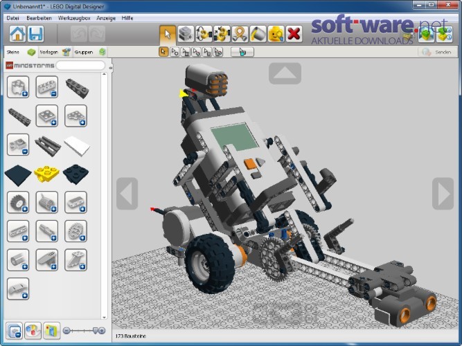Screen dimensions: 462x346
Task: Enable shape selection sub-tool
Action: [x=207, y=52]
